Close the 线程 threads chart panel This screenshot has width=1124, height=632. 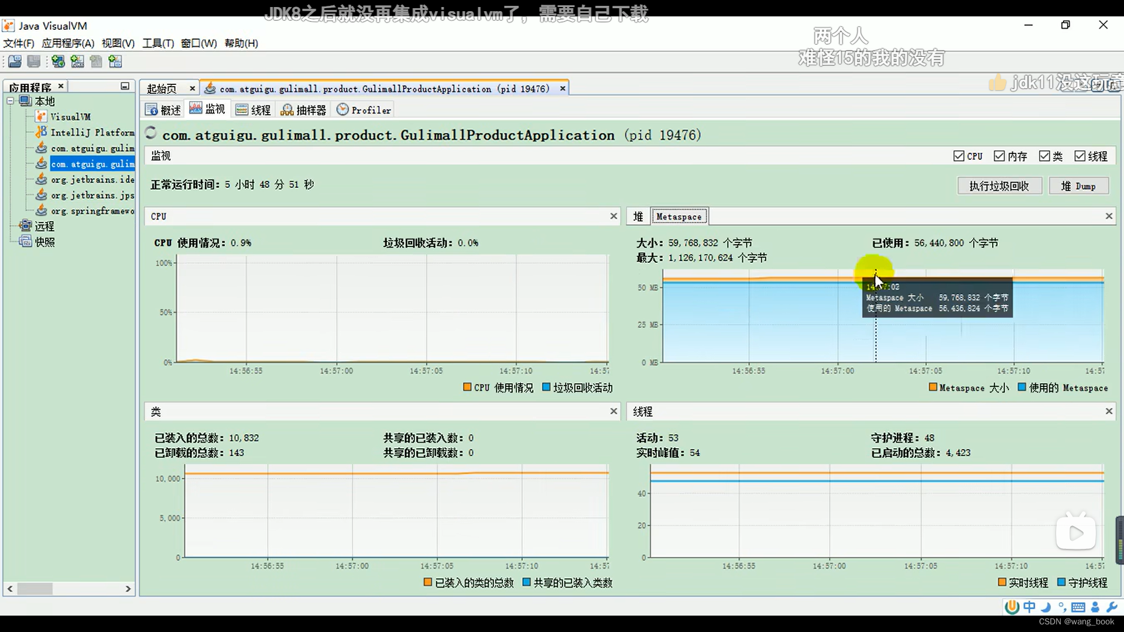coord(1109,411)
